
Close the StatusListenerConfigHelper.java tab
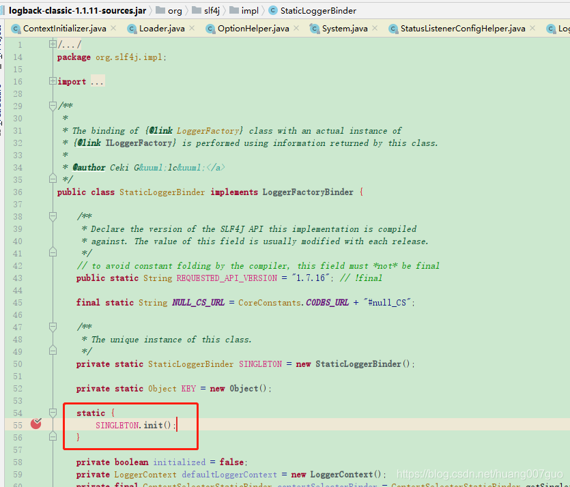click(532, 29)
